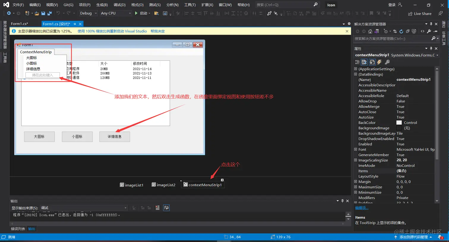Click the Refresh icon in Solution Explorer
This screenshot has height=242, width=449.
401,31
